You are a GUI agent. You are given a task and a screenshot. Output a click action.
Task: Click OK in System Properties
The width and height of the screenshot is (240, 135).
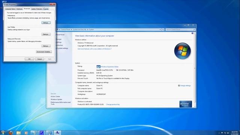point(29,59)
